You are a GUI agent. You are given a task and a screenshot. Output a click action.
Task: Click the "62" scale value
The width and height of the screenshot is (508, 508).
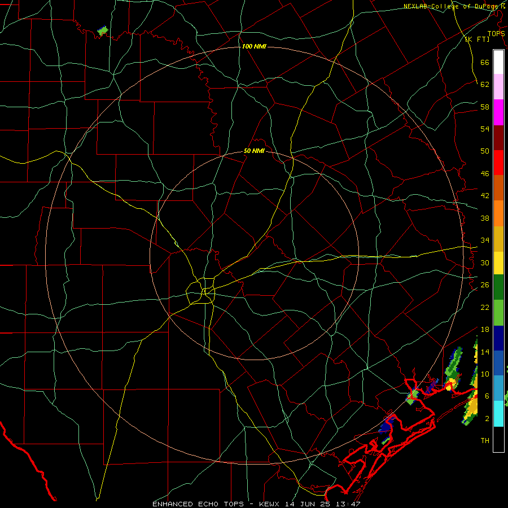pos(485,85)
